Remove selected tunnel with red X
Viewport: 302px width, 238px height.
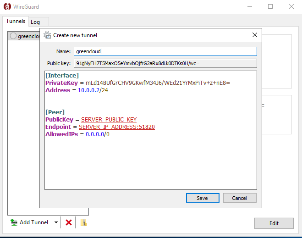click(x=69, y=222)
